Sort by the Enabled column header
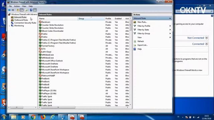Image resolution: width=214 pixels, height=120 pixels. (119, 19)
